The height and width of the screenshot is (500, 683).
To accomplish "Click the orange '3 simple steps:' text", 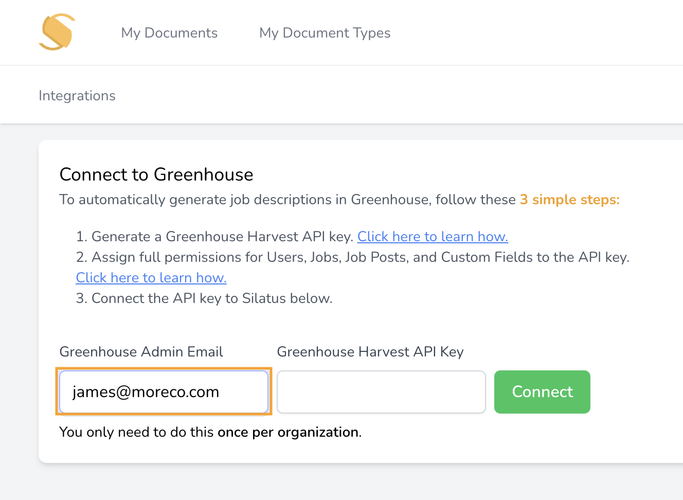I will point(569,200).
